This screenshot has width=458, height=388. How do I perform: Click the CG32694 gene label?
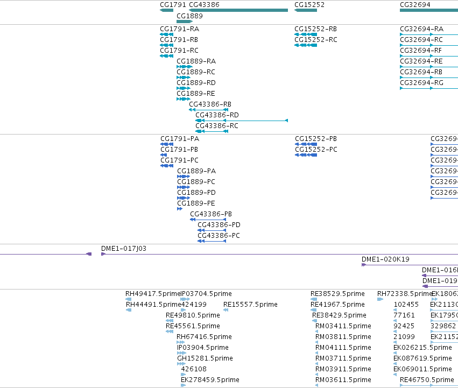point(415,5)
